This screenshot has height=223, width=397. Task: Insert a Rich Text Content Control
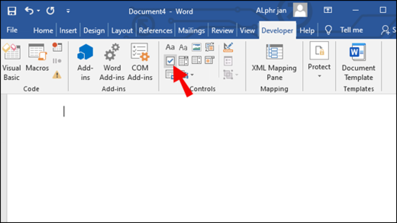(x=170, y=47)
